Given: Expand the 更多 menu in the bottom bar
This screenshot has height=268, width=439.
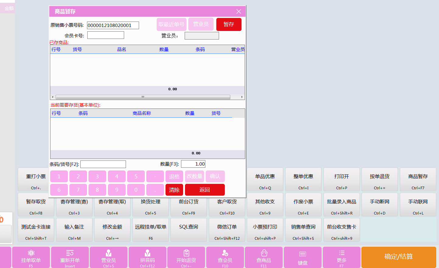Looking at the screenshot, I should (341, 257).
